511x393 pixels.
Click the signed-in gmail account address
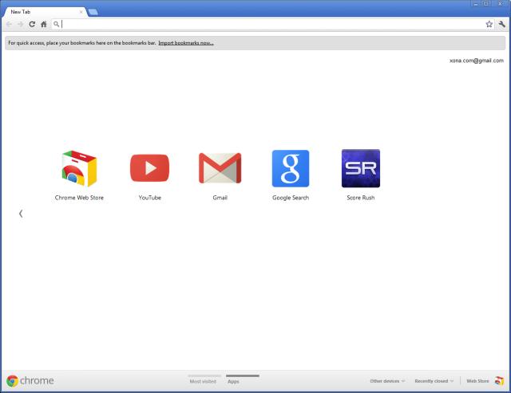click(x=477, y=61)
